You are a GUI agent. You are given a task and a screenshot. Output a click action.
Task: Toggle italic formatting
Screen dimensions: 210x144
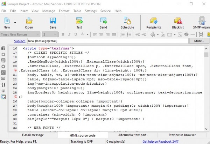(x=69, y=35)
